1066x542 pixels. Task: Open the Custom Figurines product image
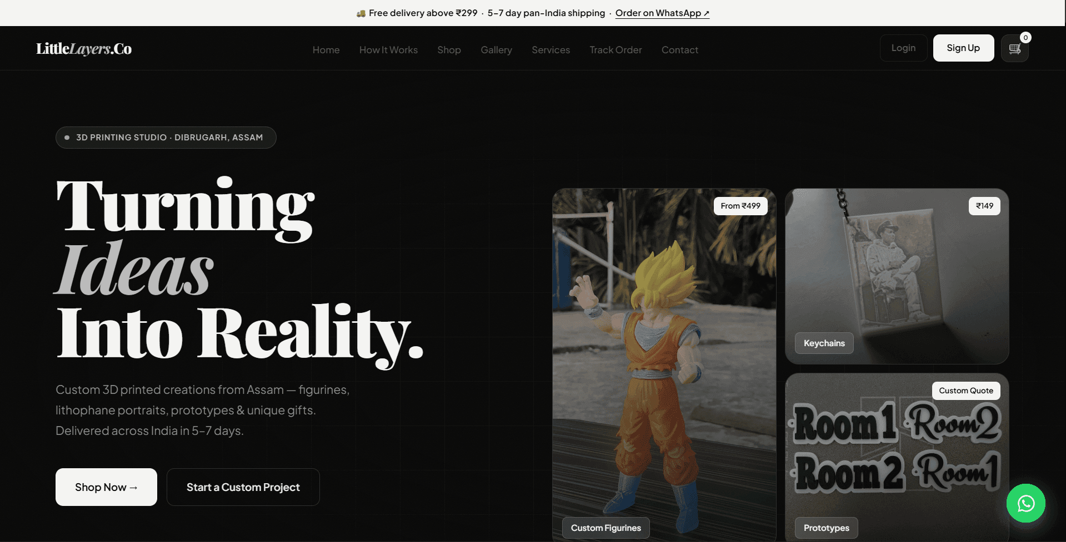tap(664, 364)
